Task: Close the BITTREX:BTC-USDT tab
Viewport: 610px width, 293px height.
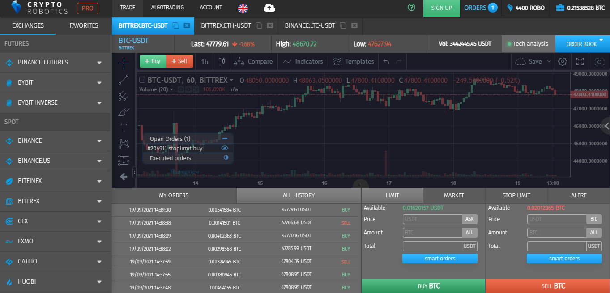Action: tap(187, 25)
